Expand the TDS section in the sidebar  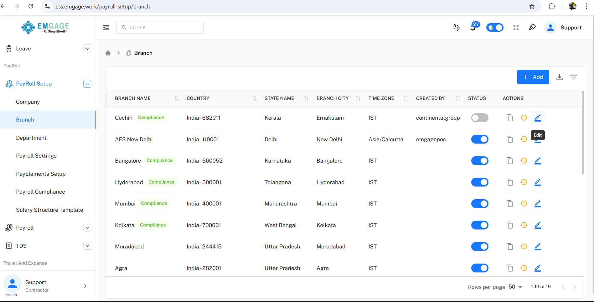(x=87, y=246)
